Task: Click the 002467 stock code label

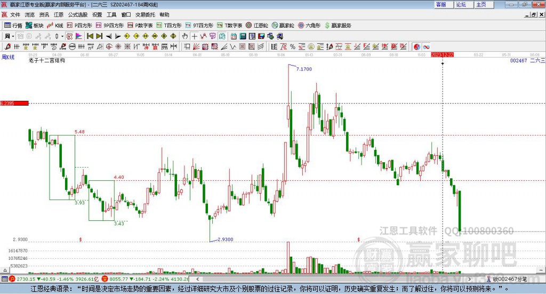Action: click(x=518, y=61)
